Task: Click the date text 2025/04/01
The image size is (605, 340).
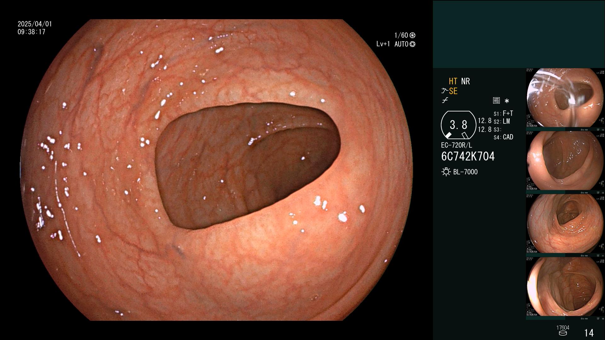Action: click(35, 24)
